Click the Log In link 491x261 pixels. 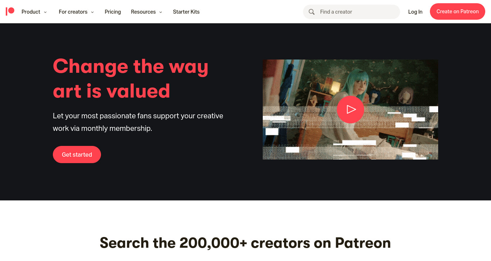point(415,12)
